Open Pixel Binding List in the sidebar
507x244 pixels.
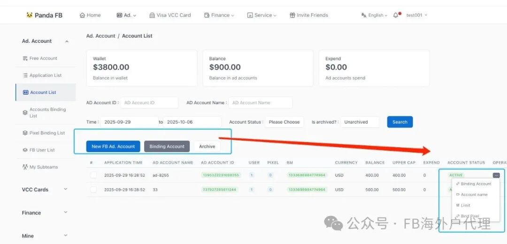45,133
